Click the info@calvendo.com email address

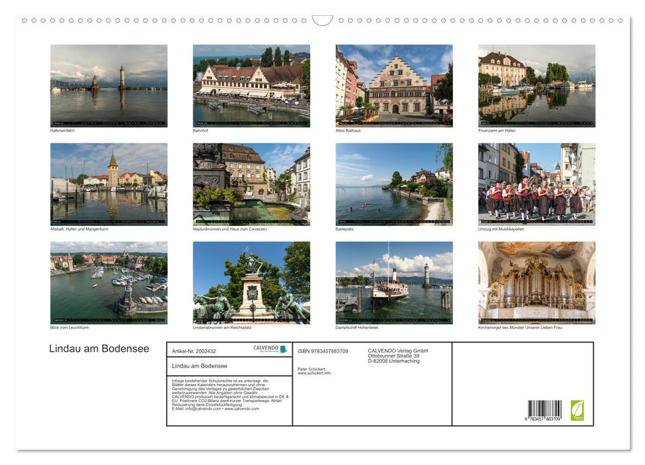pyautogui.click(x=199, y=410)
